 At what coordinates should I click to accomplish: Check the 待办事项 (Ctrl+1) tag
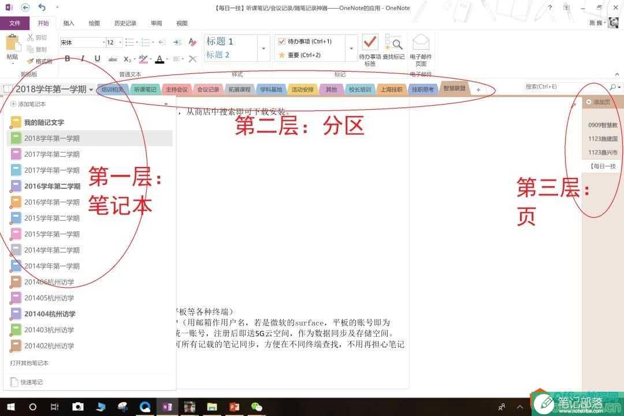point(305,41)
